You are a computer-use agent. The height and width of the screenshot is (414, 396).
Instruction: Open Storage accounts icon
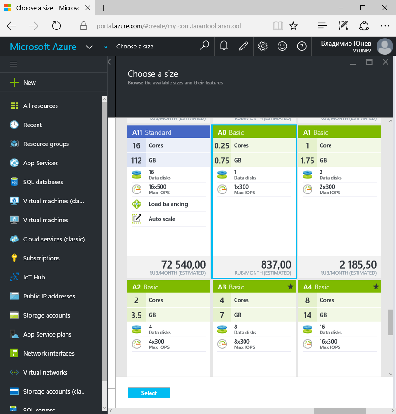pos(14,315)
